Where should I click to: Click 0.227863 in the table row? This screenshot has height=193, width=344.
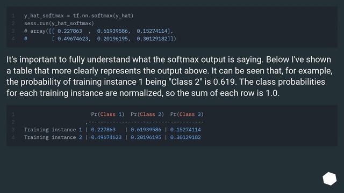(103, 130)
